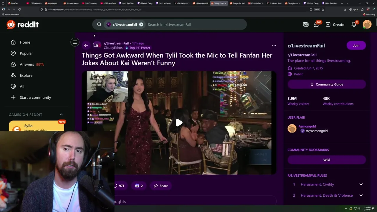Image resolution: width=377 pixels, height=212 pixels.
Task: Expand rule 1 Harassment: Civility
Action: click(x=327, y=184)
